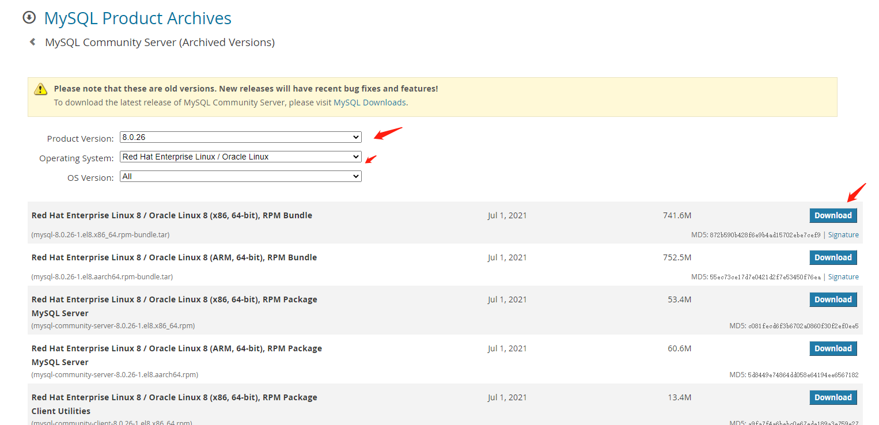Open the Product Version dropdown showing 8.0.26
879x425 pixels.
coord(241,137)
